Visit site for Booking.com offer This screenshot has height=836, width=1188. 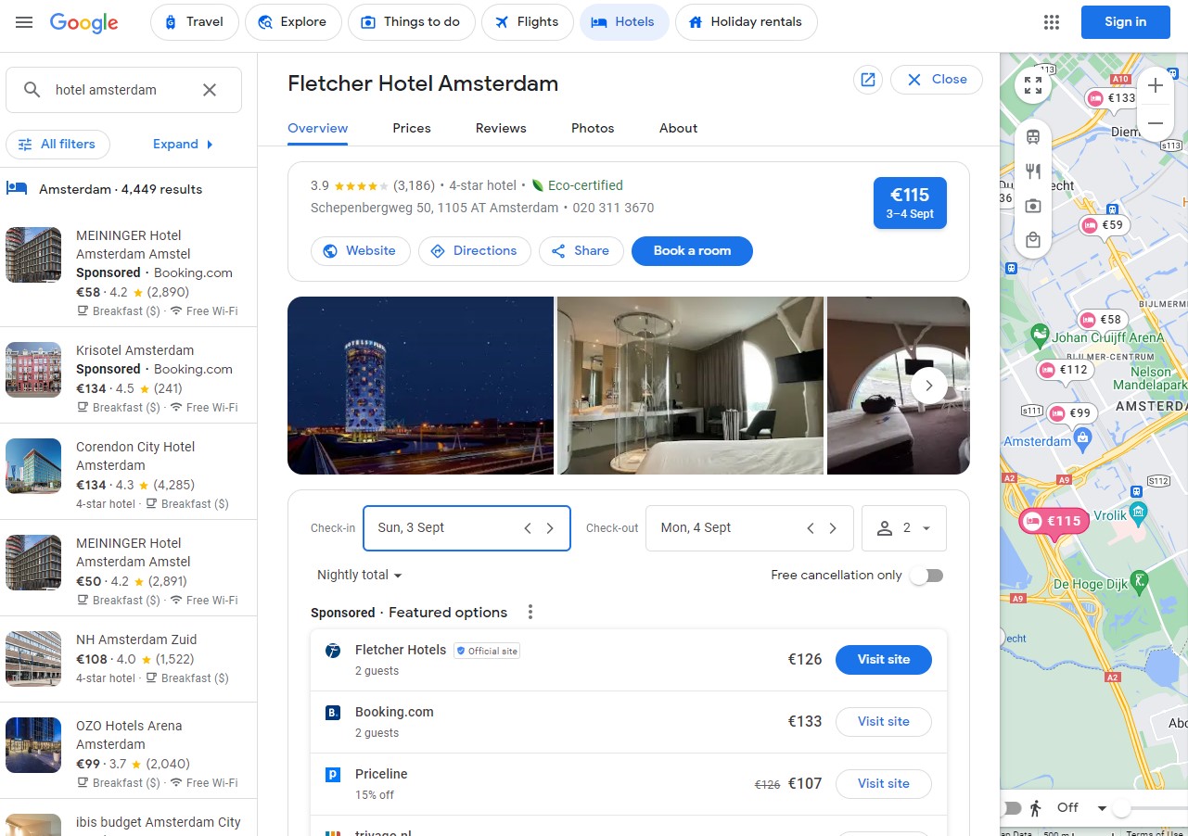[884, 722]
